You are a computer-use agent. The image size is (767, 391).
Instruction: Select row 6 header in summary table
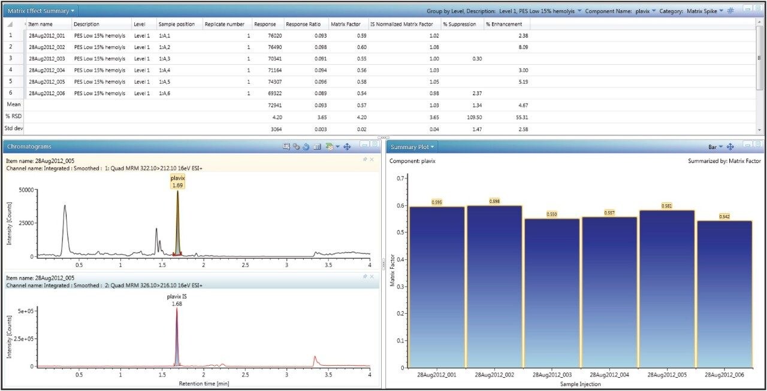12,93
